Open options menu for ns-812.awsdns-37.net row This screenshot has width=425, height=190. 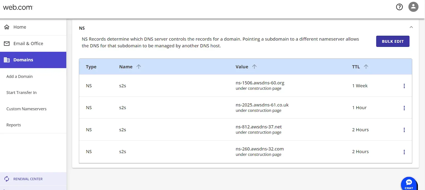tap(404, 130)
